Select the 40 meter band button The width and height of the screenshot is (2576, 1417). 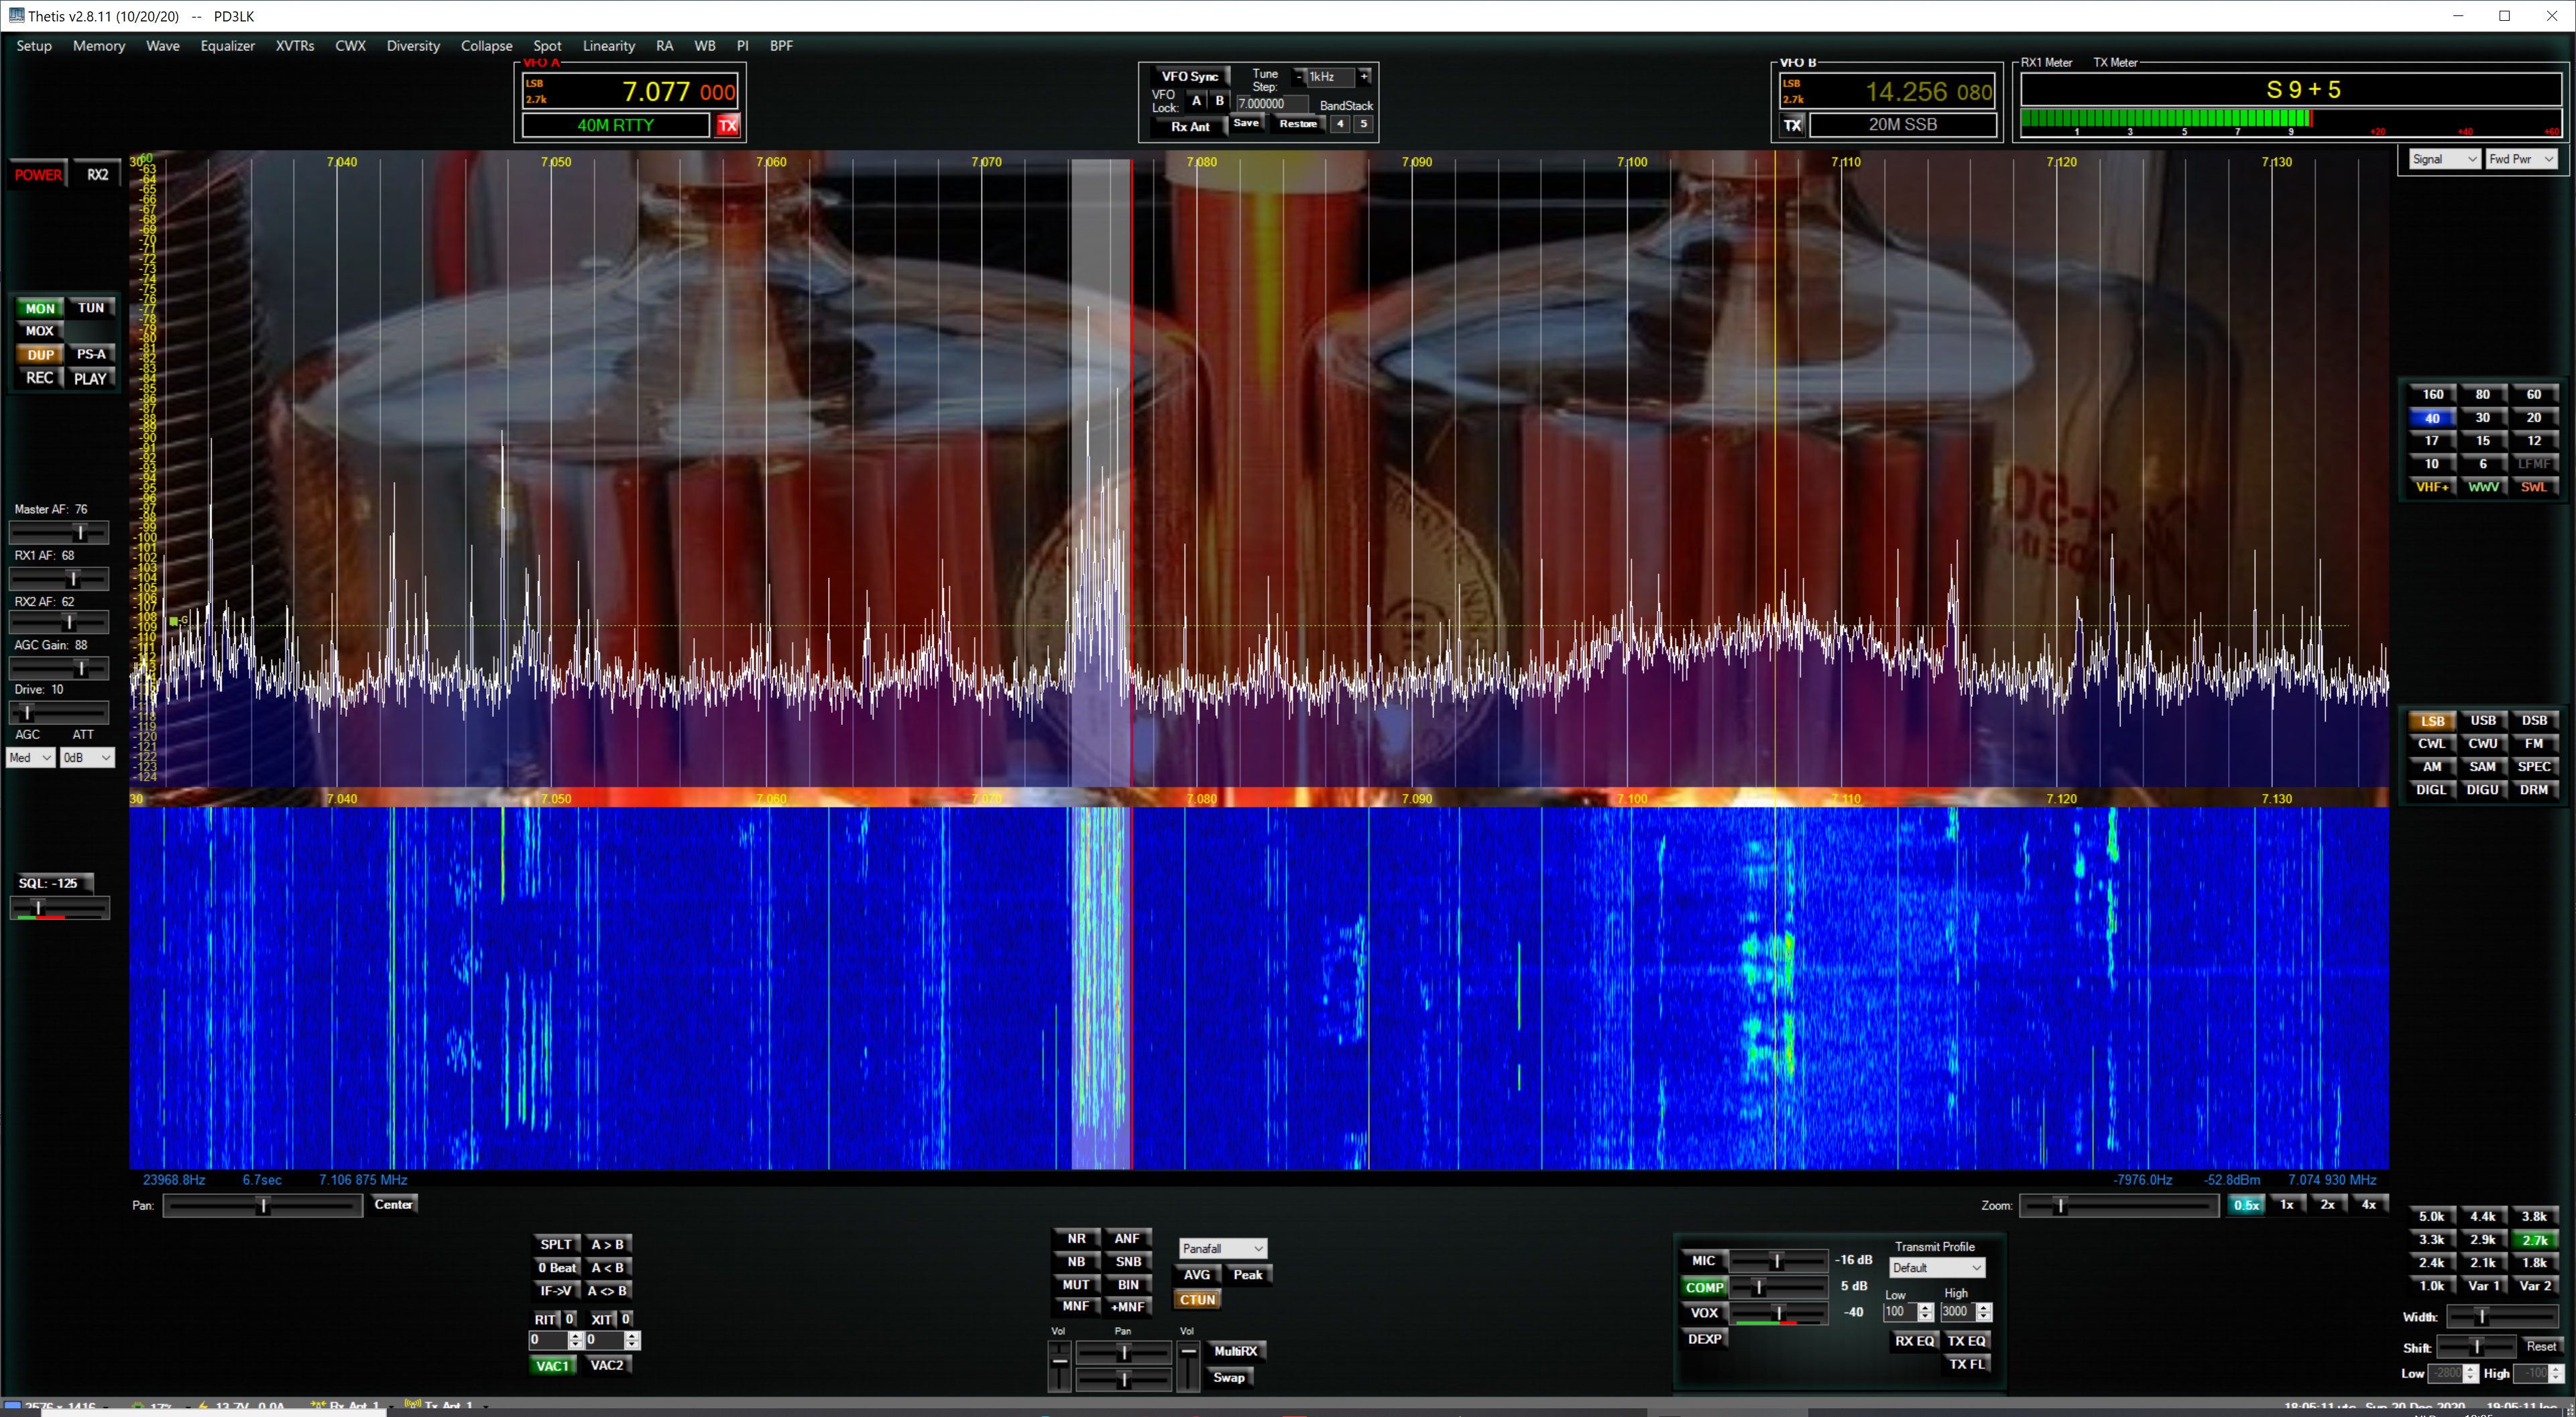(2431, 418)
